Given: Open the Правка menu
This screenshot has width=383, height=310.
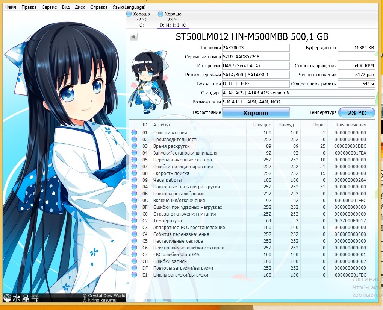Looking at the screenshot, I should 29,7.
